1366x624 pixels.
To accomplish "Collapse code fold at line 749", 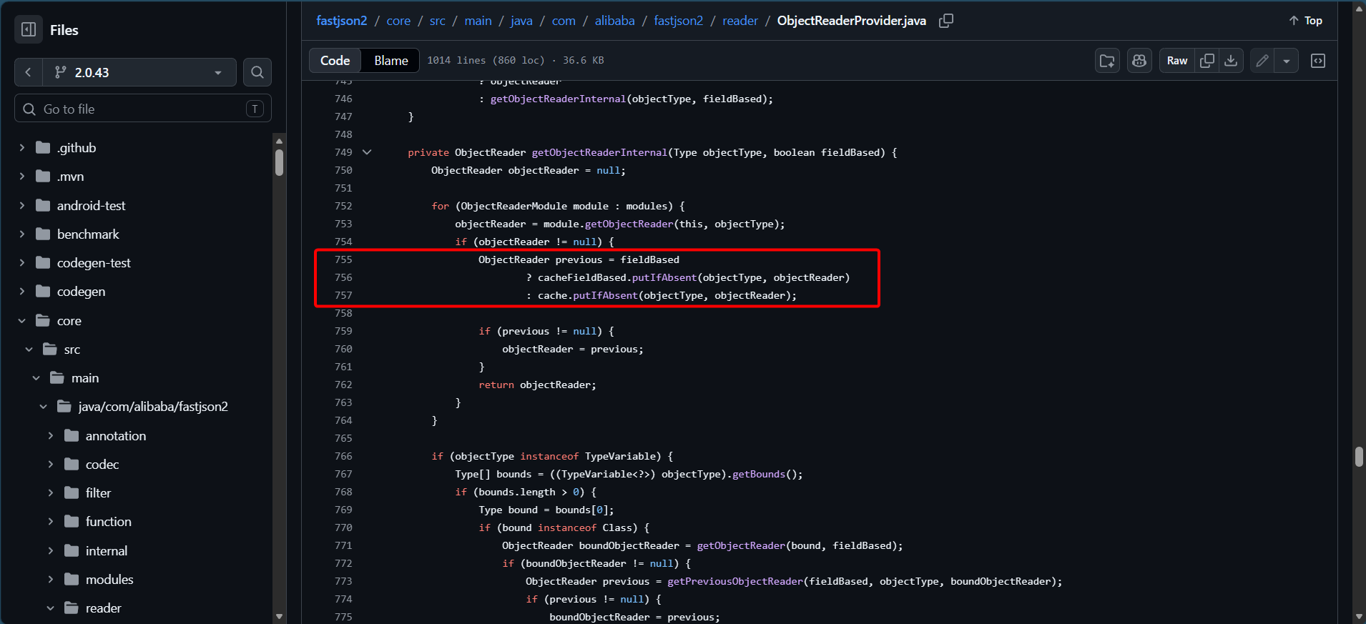I will point(367,152).
